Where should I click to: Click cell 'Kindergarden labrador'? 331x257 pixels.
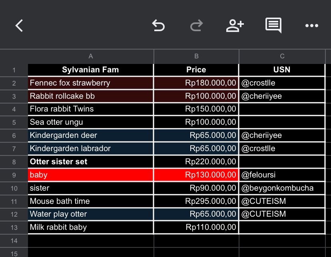coord(91,149)
